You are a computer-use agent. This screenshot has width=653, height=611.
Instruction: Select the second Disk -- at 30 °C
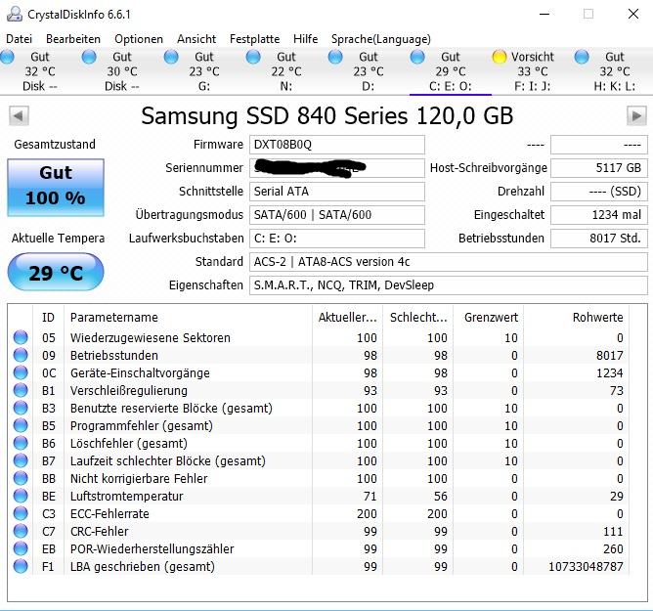pyautogui.click(x=121, y=71)
